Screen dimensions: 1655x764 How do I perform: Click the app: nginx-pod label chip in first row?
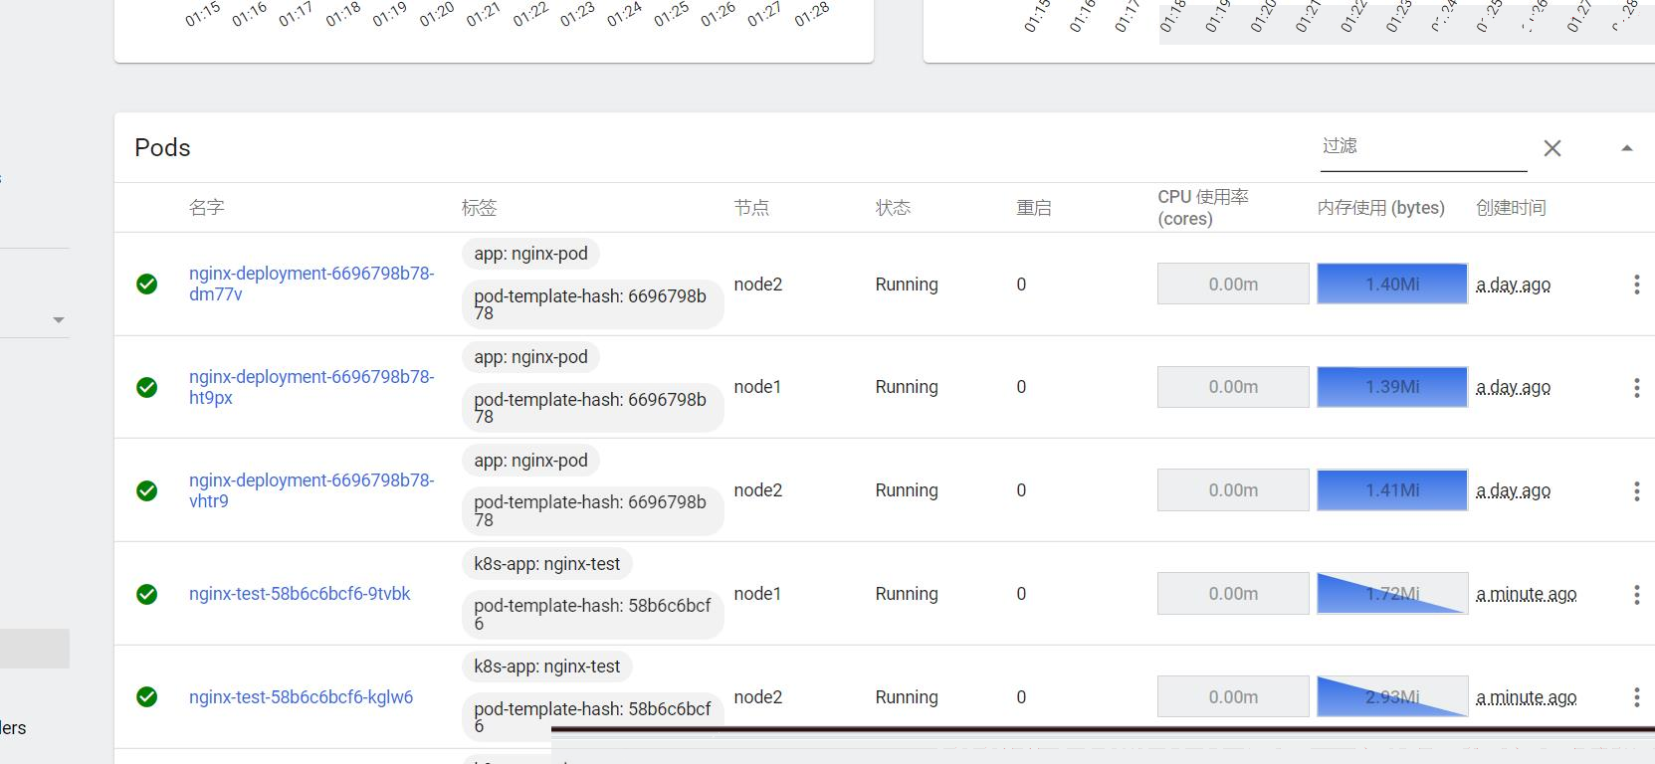(x=530, y=254)
